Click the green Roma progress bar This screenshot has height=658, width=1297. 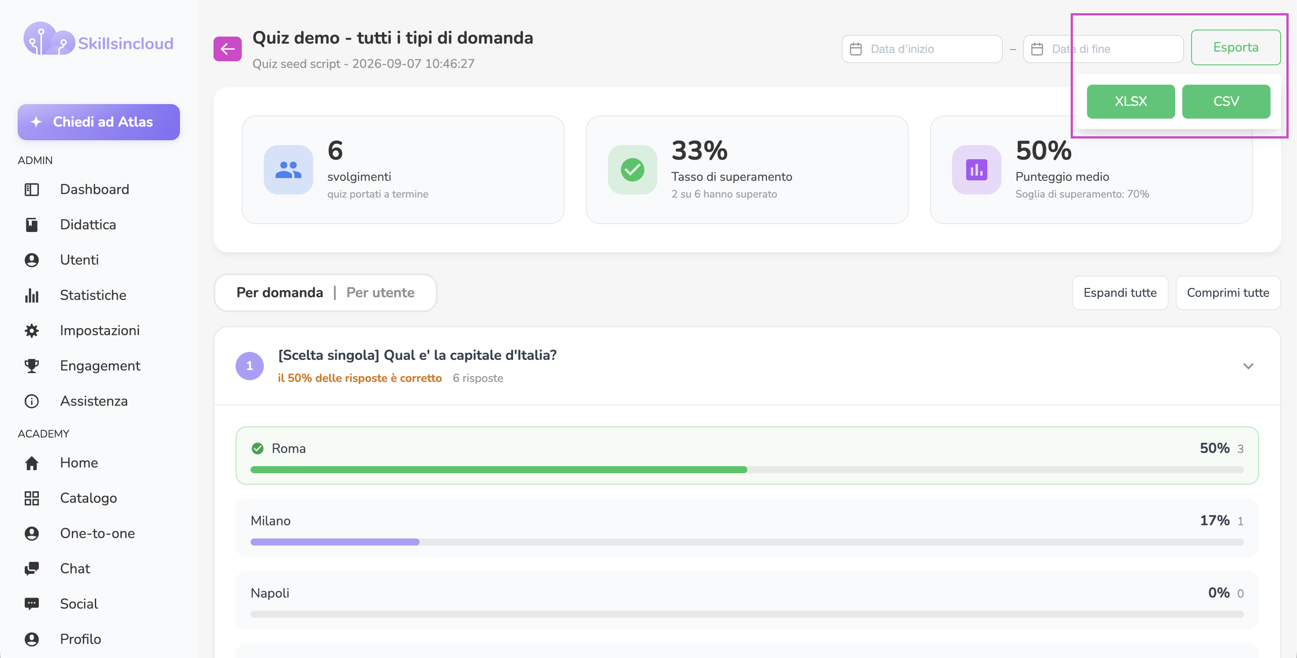tap(499, 470)
